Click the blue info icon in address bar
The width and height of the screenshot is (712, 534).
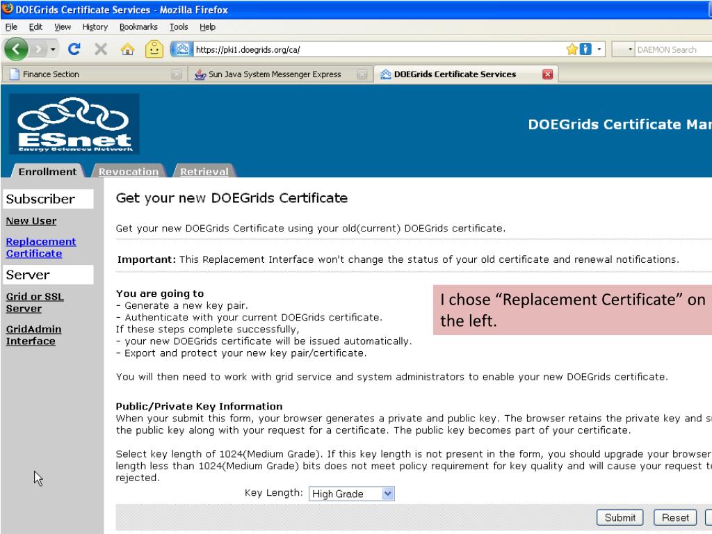(x=585, y=49)
